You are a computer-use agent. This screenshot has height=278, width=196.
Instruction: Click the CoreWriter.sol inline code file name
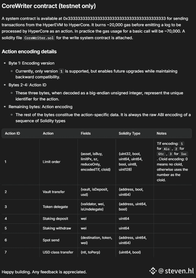(x=39, y=38)
